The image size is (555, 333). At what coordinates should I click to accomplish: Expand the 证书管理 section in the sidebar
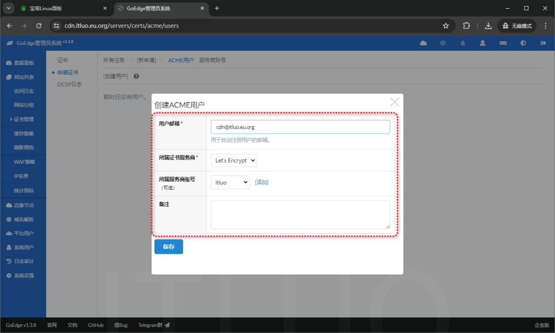coord(23,119)
